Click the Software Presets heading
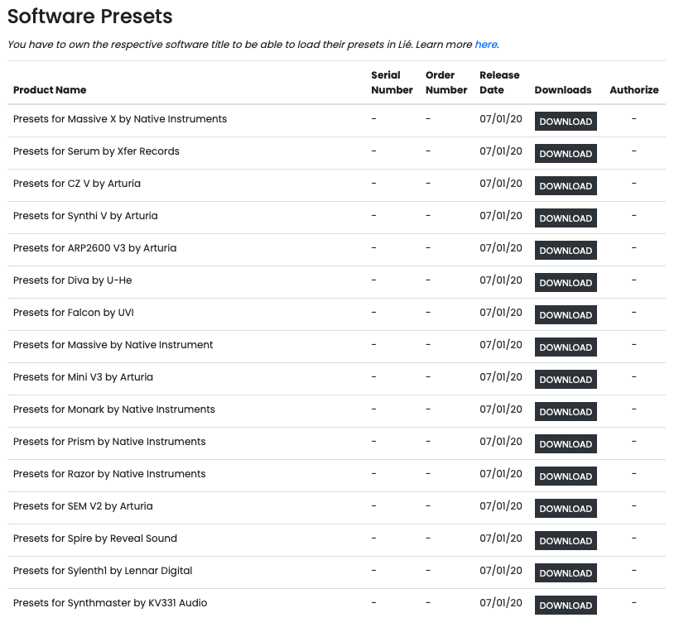679x632 pixels. tap(89, 17)
